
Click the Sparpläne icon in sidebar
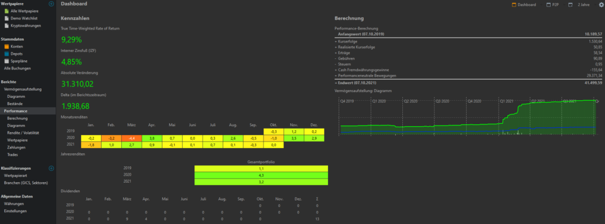6,61
